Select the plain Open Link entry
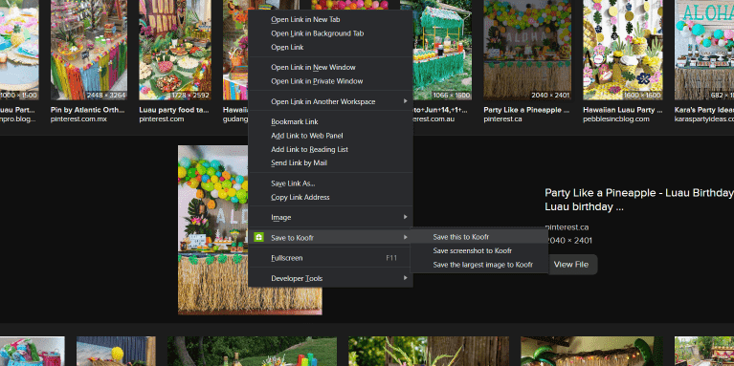The image size is (734, 366). 330,47
